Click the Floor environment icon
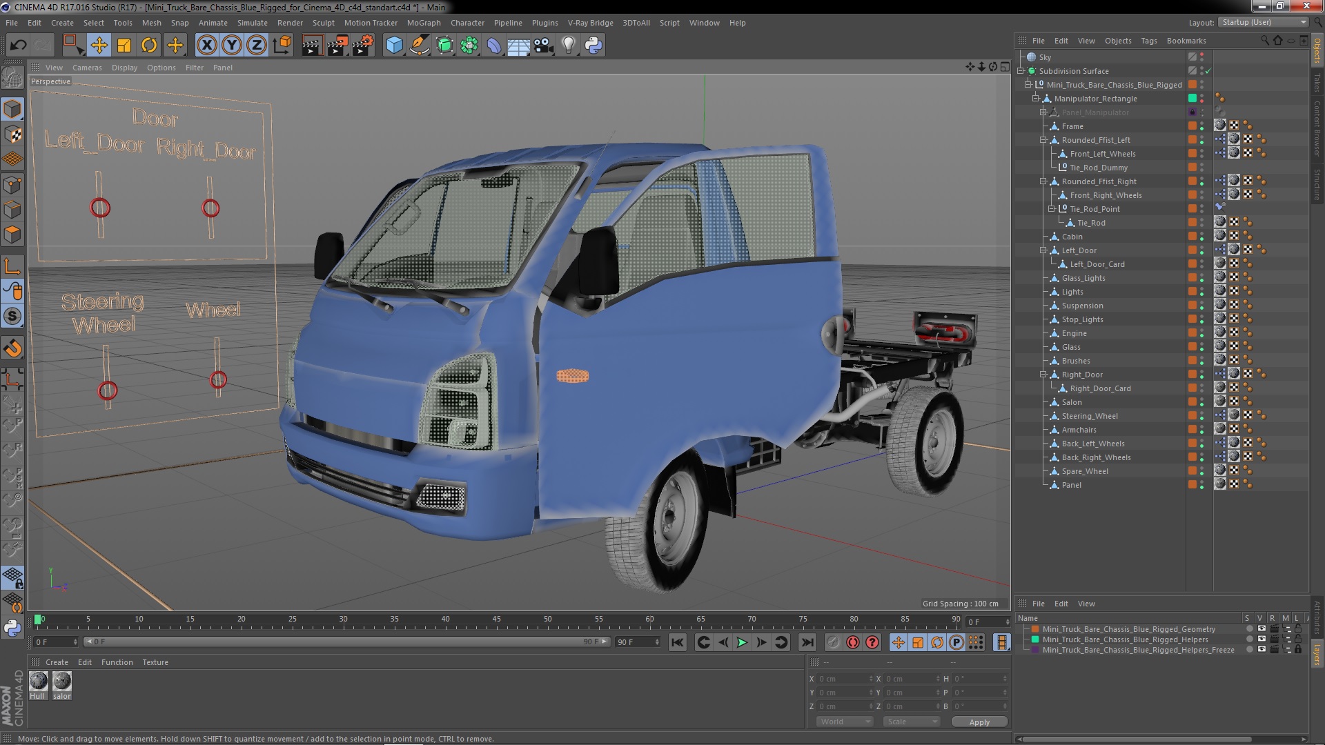The image size is (1325, 745). [518, 46]
